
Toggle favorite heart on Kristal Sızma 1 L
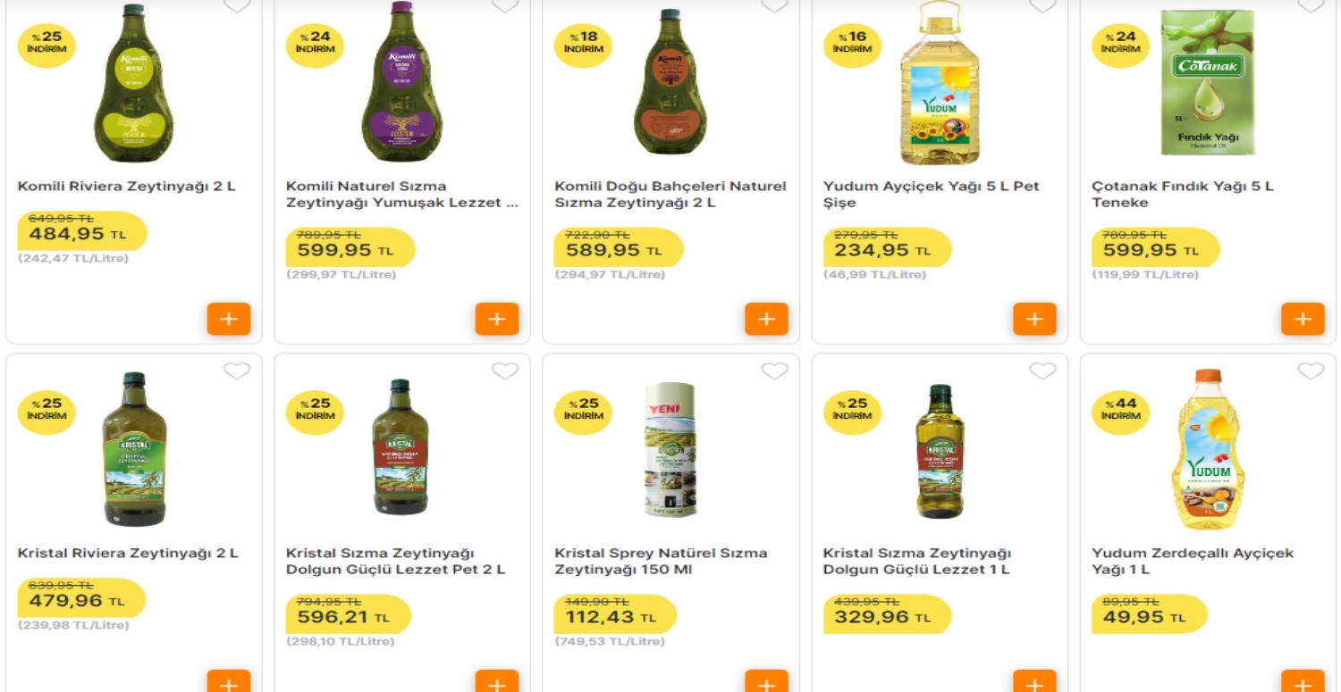(x=1042, y=371)
